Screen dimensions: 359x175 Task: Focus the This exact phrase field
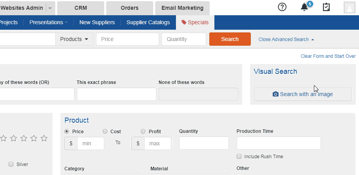coord(116,94)
